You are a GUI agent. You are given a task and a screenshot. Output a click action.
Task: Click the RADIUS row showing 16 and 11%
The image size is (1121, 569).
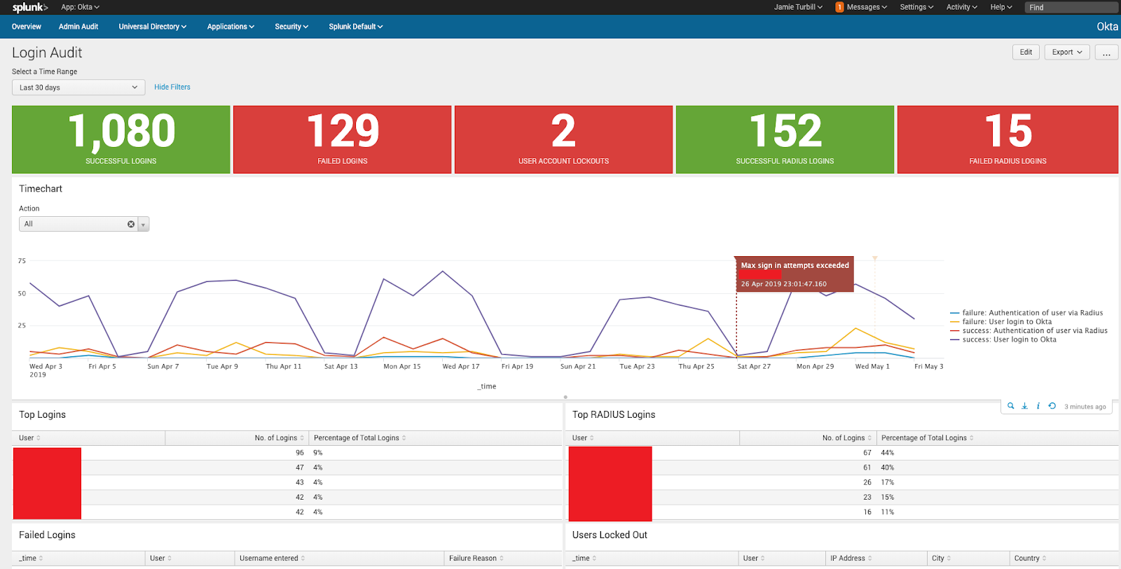(842, 512)
